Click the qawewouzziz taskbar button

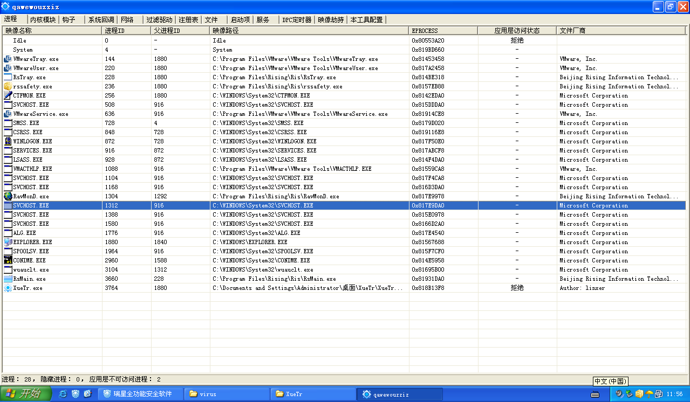(x=400, y=394)
